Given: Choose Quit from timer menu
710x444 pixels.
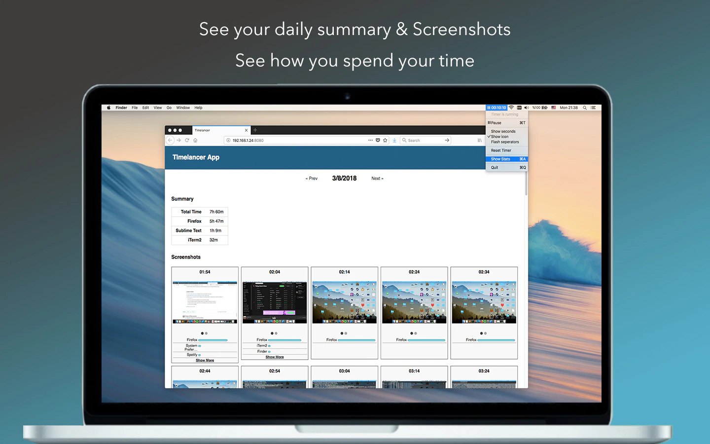Looking at the screenshot, I should 507,167.
